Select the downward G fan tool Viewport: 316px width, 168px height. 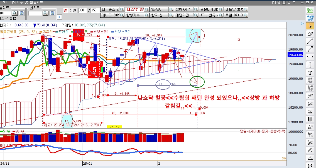(310, 135)
